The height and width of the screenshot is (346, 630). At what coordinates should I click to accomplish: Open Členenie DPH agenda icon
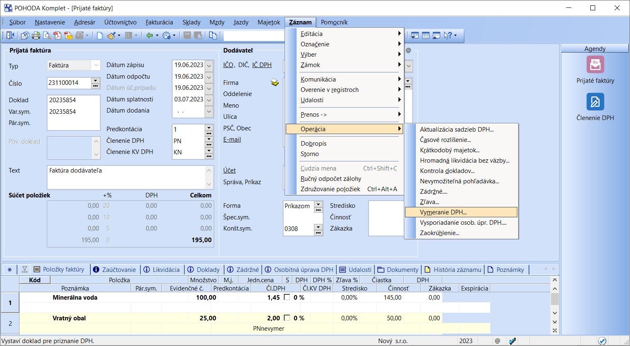point(595,102)
